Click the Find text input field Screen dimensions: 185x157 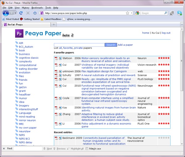pyautogui.click(x=28, y=149)
